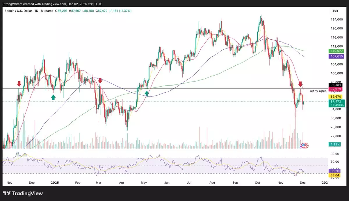Click the green up arrow near May

click(x=147, y=93)
